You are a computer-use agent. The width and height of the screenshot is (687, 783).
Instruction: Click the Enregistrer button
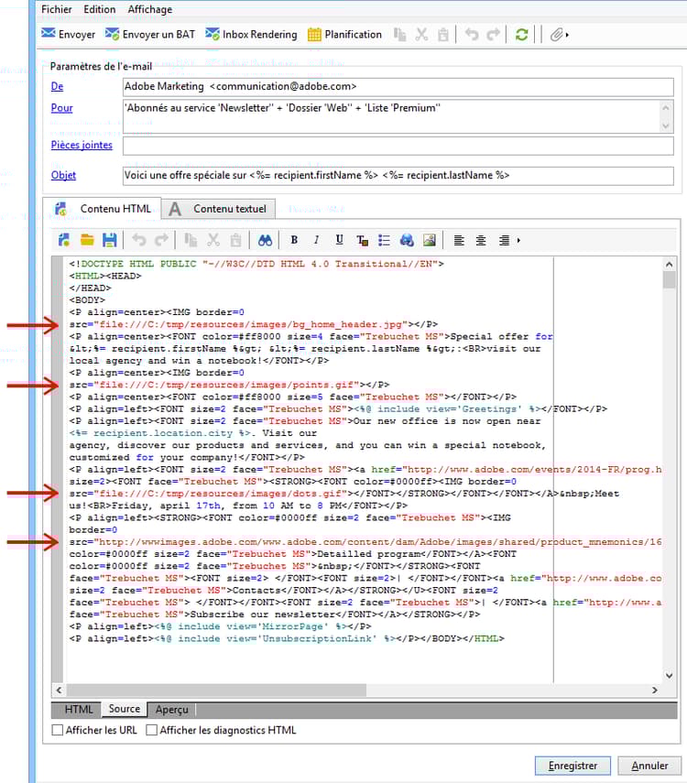(x=572, y=766)
